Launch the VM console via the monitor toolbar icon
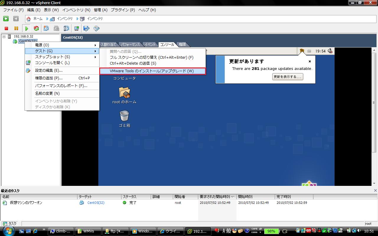 pos(76,28)
